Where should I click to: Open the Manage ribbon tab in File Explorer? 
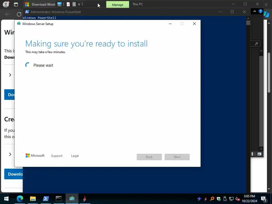click(x=118, y=5)
